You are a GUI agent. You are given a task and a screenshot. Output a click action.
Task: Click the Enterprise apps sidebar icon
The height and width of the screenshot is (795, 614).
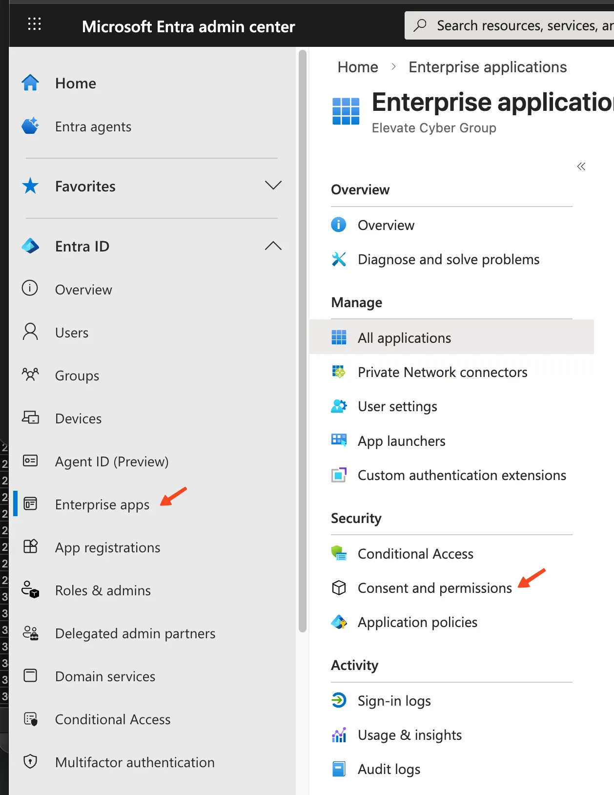[30, 503]
